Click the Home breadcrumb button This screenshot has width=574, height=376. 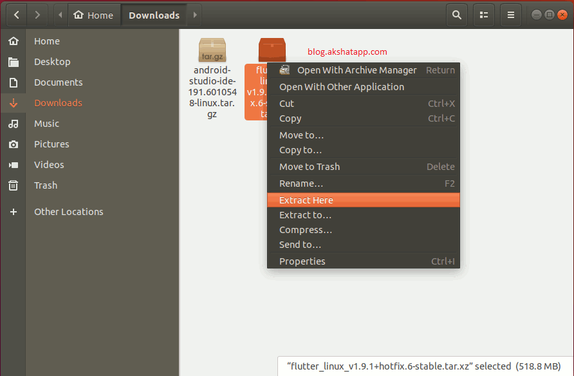pyautogui.click(x=93, y=15)
